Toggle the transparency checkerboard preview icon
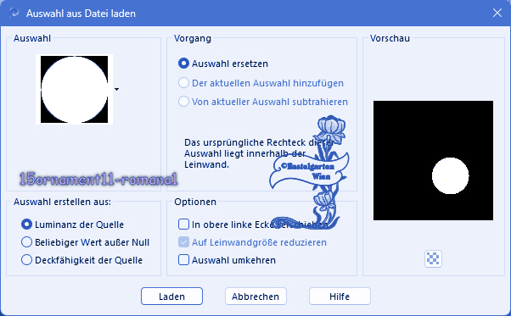The image size is (511, 316). 433,258
